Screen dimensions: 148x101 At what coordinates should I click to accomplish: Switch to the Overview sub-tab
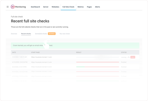[14, 34]
